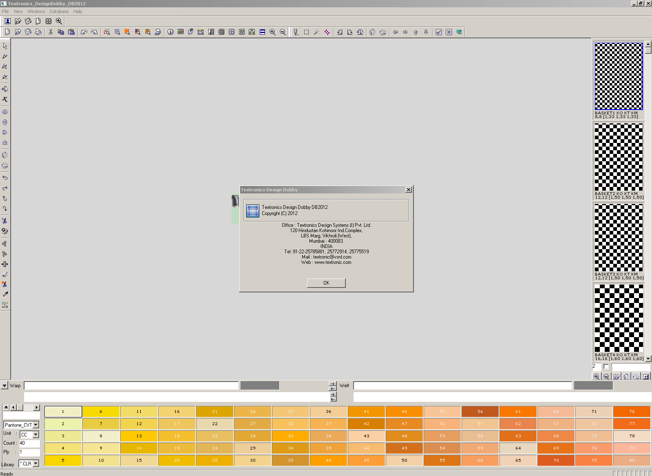Click the thumbnail count field showing 2

(x=596, y=366)
